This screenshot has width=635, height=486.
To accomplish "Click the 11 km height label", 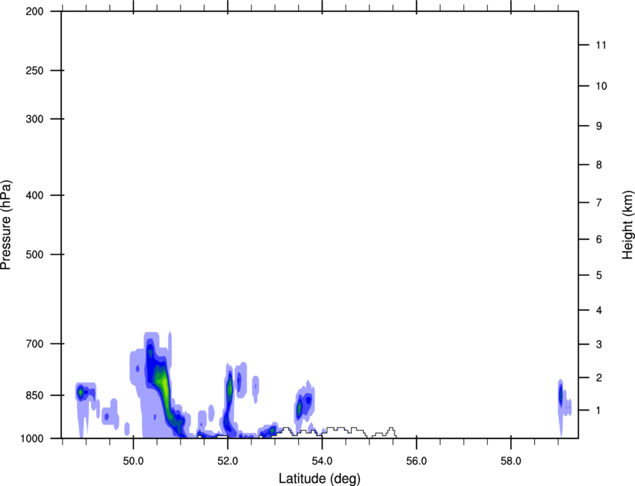I will point(601,45).
